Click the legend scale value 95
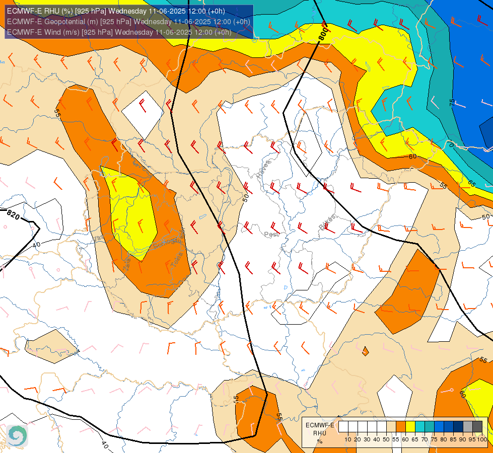Viewport: 493px width, 453px height. pyautogui.click(x=472, y=439)
